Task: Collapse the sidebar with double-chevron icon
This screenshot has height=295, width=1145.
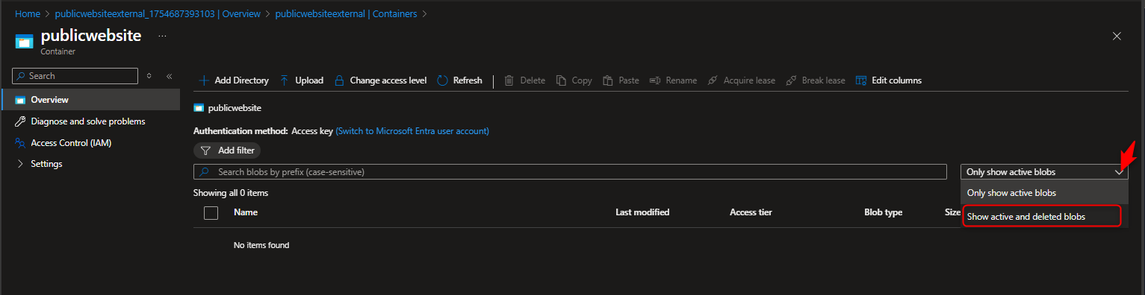Action: coord(170,76)
